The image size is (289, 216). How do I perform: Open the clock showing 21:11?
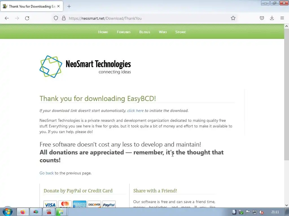pos(275,212)
